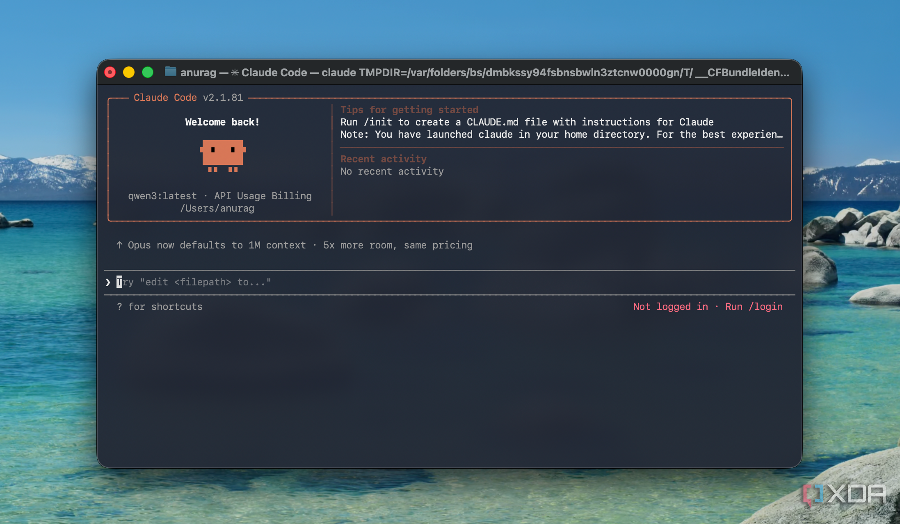Click the terminal window title text
Screen dimensions: 900x524
(x=485, y=73)
